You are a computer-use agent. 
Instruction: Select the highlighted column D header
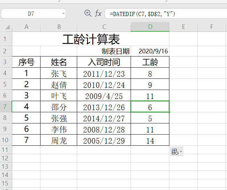pos(150,27)
